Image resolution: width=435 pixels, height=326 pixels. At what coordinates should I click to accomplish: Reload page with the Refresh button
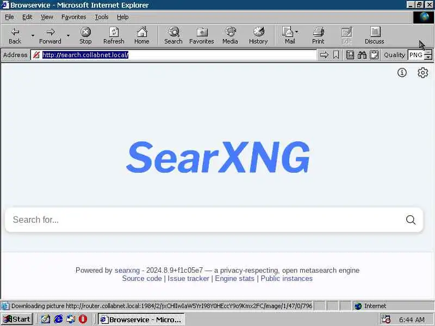pos(114,35)
